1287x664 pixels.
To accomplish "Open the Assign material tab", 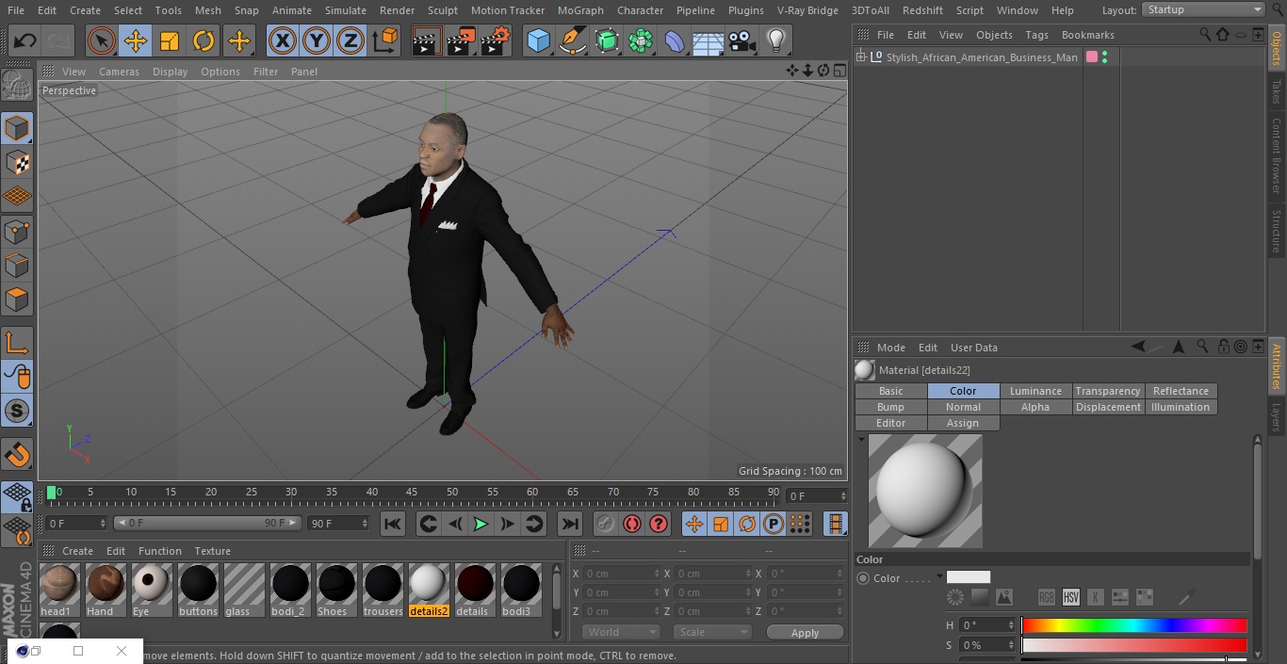I will 963,423.
